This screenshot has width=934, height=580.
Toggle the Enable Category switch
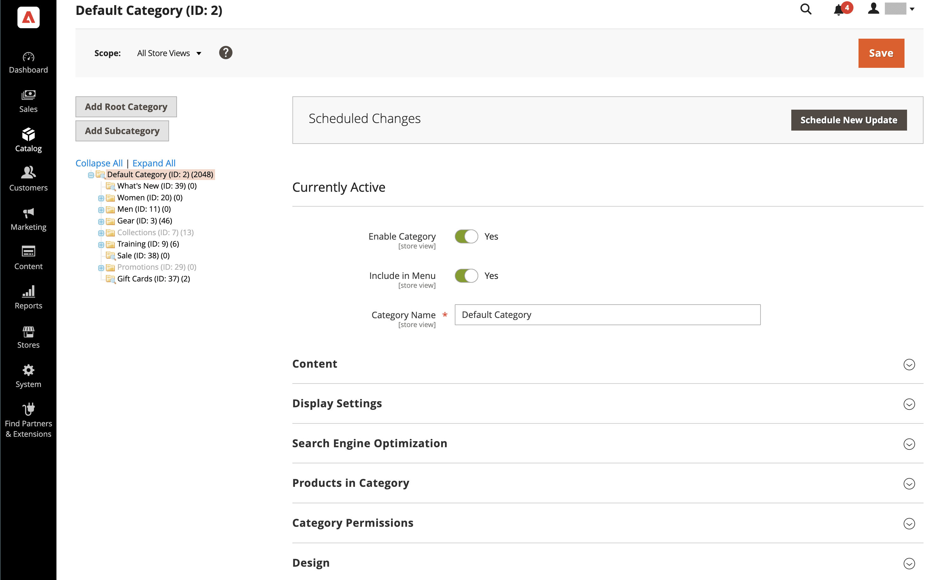[466, 236]
